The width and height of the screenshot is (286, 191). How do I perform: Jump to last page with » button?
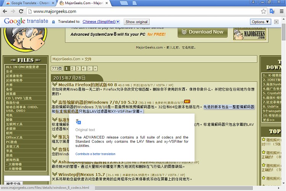click(x=95, y=68)
